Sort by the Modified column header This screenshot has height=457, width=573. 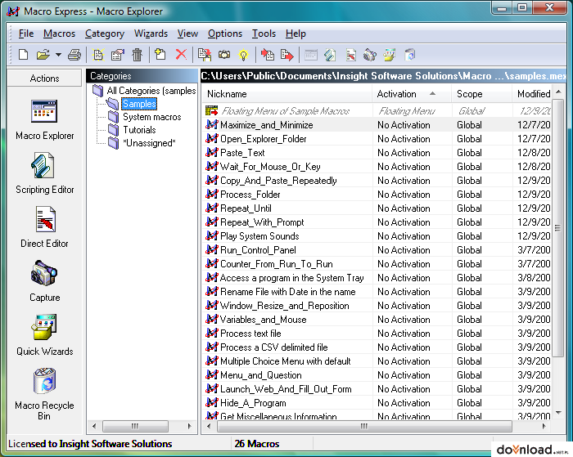coord(533,94)
